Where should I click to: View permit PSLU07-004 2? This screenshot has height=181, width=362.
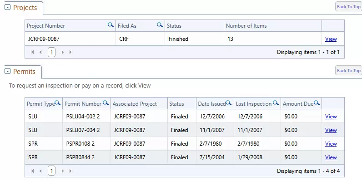tap(331, 130)
